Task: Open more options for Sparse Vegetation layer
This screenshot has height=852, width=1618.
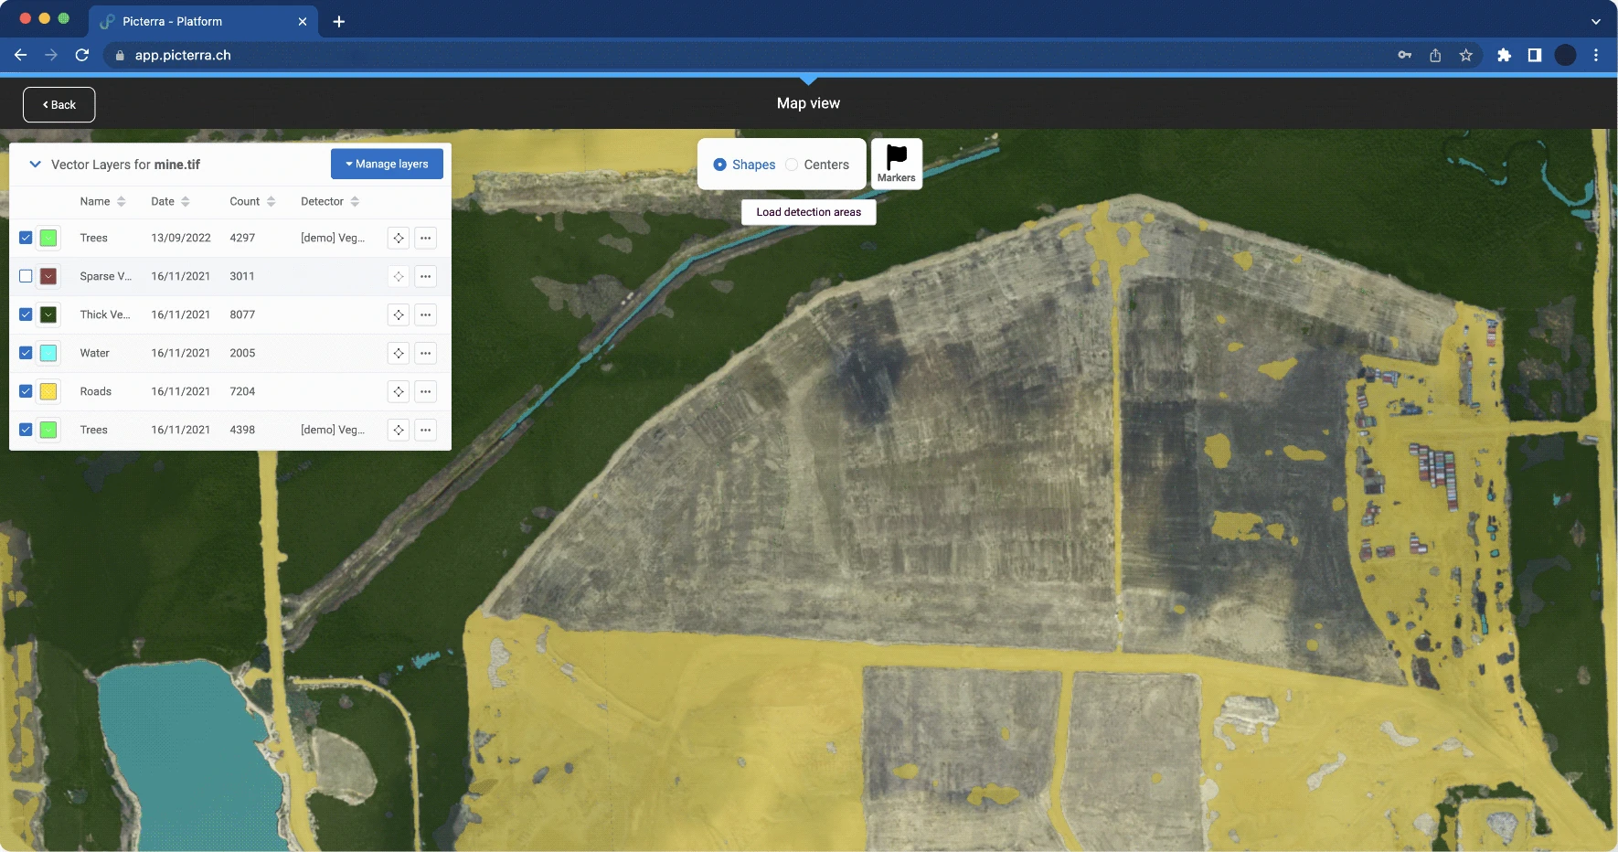Action: tap(426, 276)
